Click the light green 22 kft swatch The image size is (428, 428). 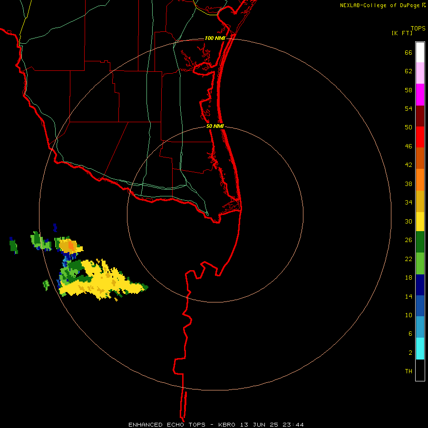coord(420,263)
